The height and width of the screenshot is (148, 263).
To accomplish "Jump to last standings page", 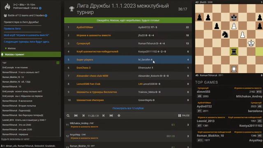I will coord(111,116).
